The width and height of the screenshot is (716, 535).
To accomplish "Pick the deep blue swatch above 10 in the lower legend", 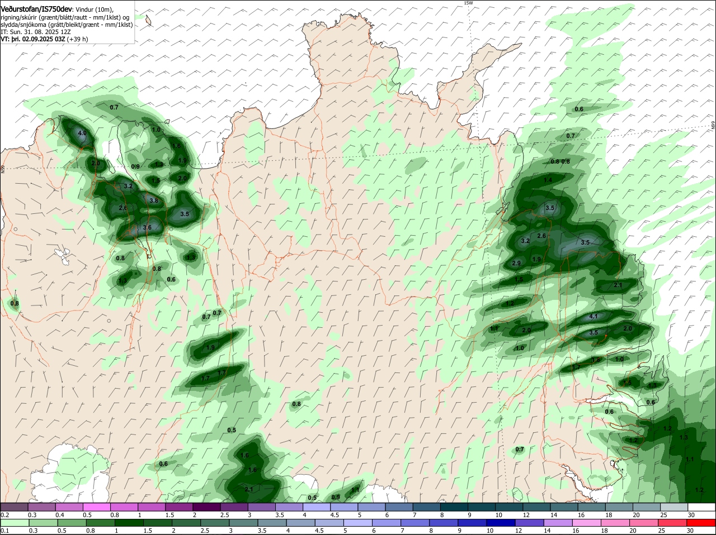I will click(500, 523).
